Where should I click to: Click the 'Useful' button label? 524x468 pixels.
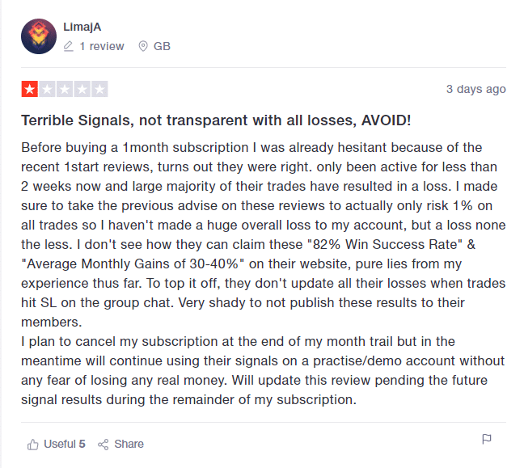tap(60, 444)
